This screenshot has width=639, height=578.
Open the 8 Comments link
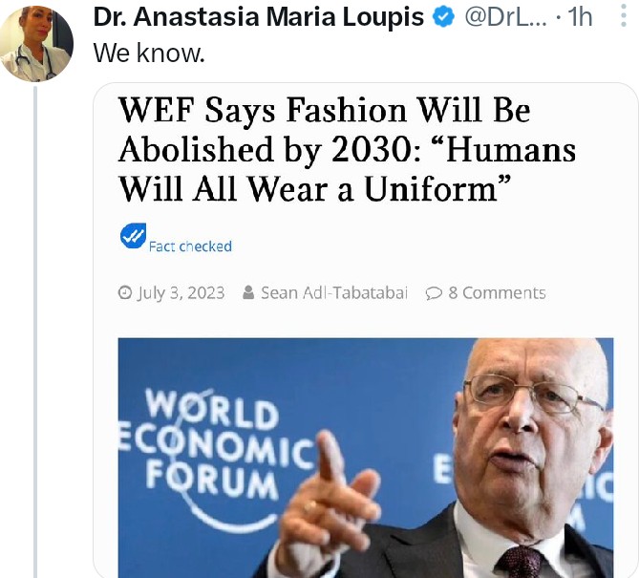(497, 293)
